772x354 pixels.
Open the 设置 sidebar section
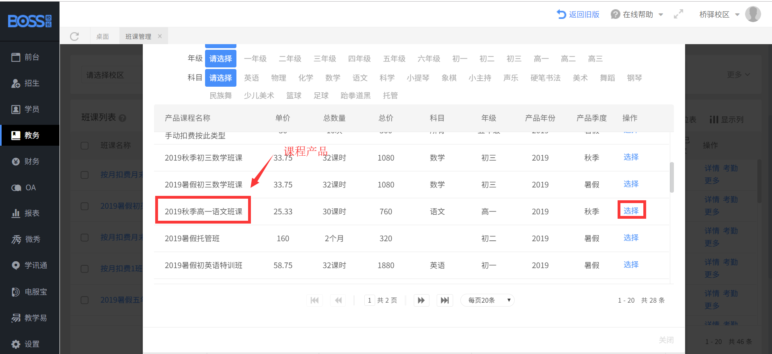pyautogui.click(x=30, y=344)
